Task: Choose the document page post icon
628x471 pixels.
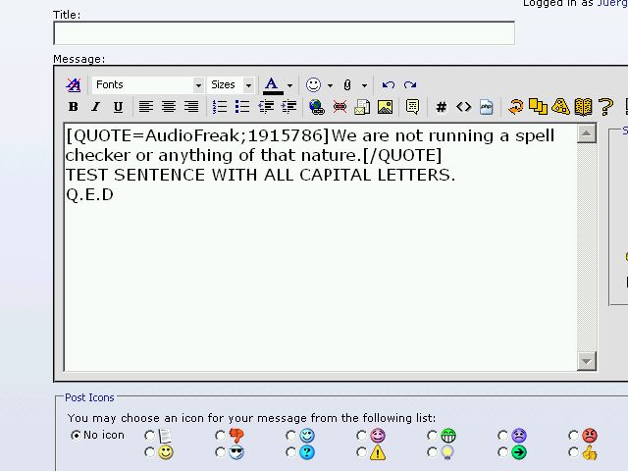Action: (x=149, y=436)
